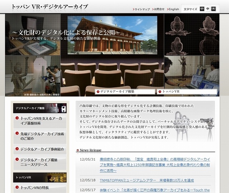The height and width of the screenshot is (193, 229).
Task: Open the デジタルアーカイブ構築 banner button
Action: coord(125,92)
